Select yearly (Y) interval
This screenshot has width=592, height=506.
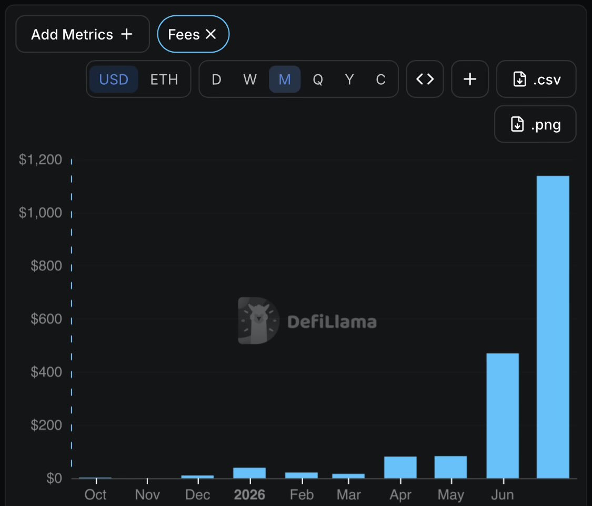click(349, 80)
